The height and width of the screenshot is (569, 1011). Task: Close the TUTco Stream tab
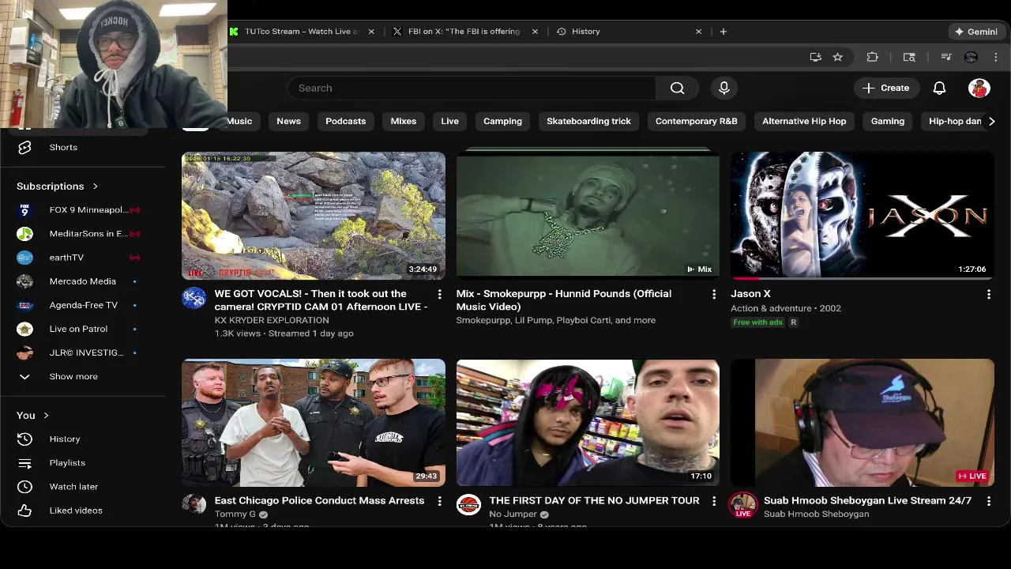[x=371, y=32]
